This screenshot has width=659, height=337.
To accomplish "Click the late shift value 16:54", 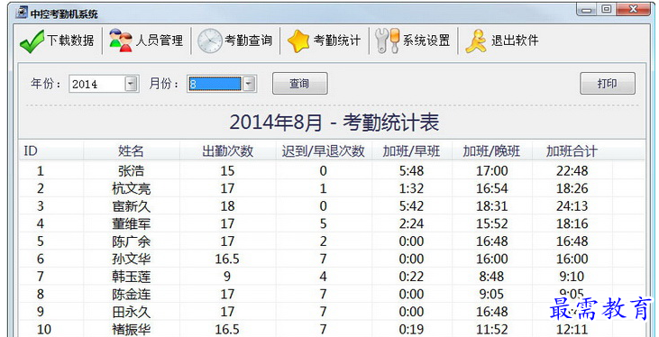I will pyautogui.click(x=491, y=188).
